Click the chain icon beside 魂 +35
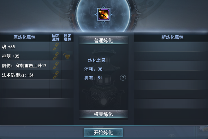Screen dimensions: 208x139 (56, 47)
